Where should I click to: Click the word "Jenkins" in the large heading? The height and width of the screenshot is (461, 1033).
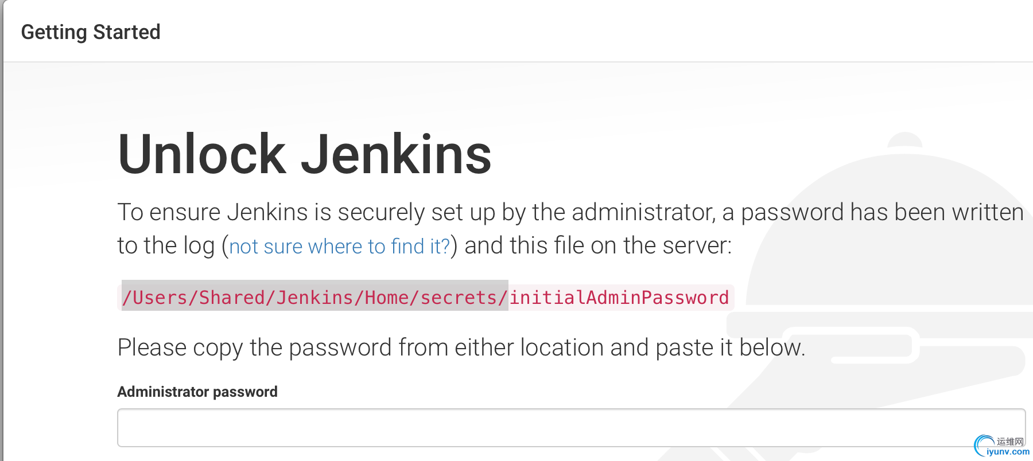pyautogui.click(x=396, y=154)
